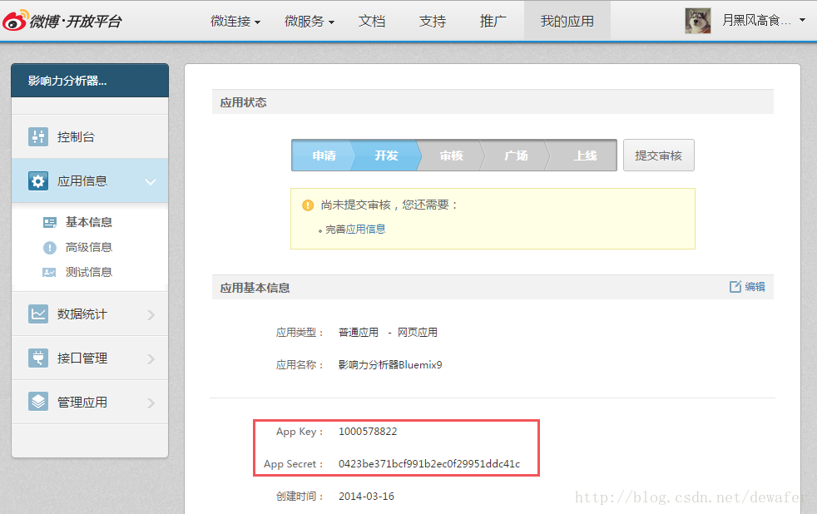The height and width of the screenshot is (514, 817).
Task: Select 基本信息 in the sidebar
Action: [88, 222]
